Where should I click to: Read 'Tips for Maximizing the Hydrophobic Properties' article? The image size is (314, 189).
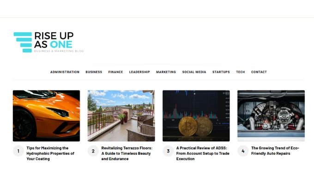pos(50,153)
